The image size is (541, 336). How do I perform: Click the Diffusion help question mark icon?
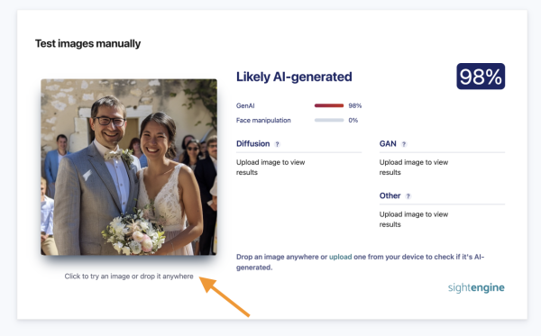click(277, 144)
